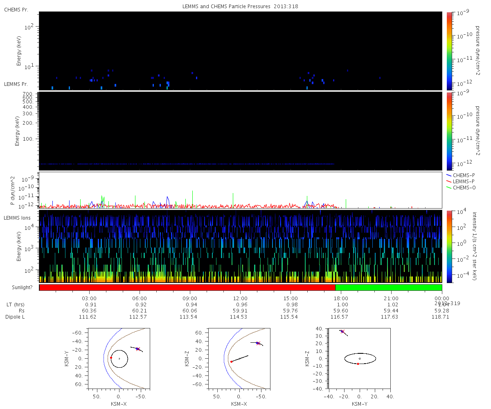Screen dimensions: 491x409
Task: Select the 06:00 time axis tick label
Action: pos(140,298)
